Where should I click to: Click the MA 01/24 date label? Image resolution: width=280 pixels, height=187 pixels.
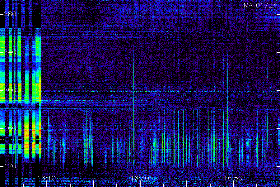click(x=260, y=5)
